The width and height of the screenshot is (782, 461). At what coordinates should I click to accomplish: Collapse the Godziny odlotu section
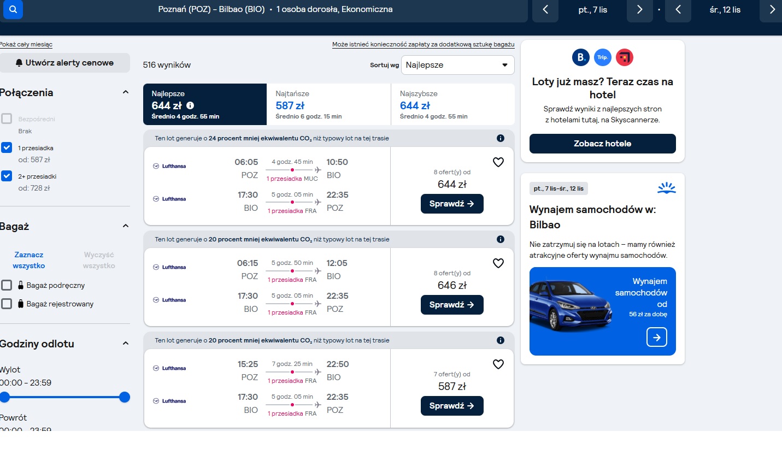tap(126, 344)
